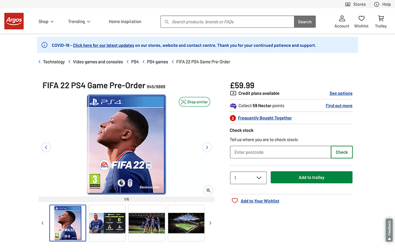Select the stadium screenshot thumbnail

(x=186, y=223)
